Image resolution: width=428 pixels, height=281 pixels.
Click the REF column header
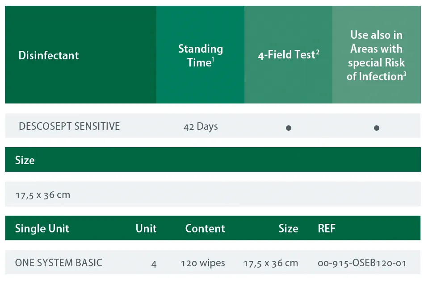pos(327,228)
